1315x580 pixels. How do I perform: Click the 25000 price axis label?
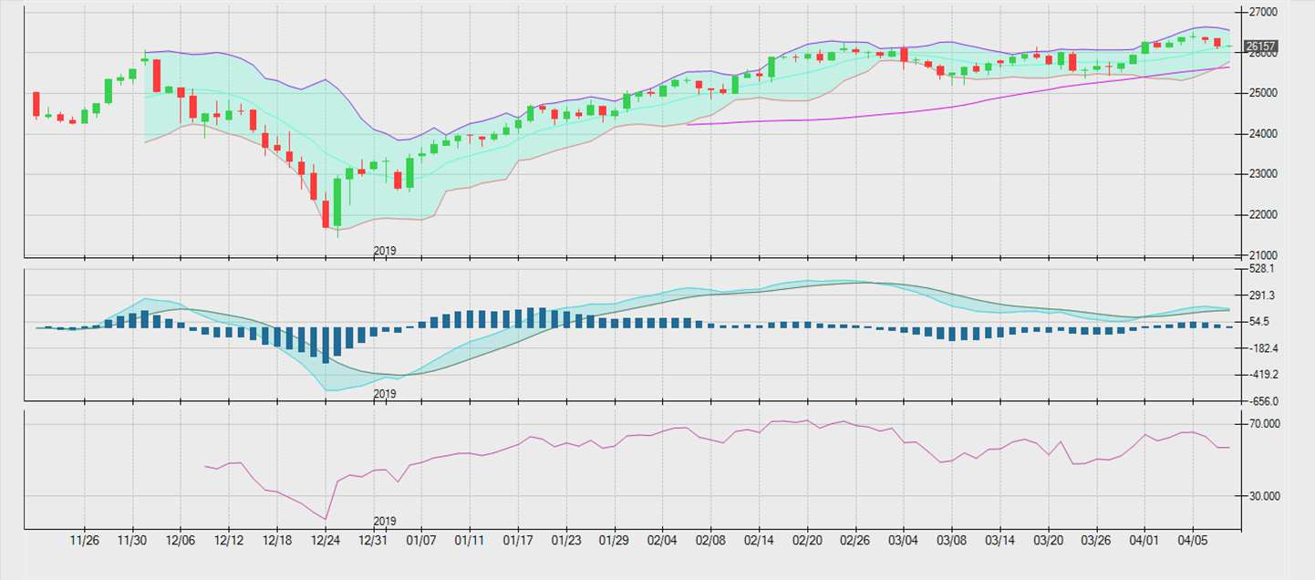(x=1261, y=94)
